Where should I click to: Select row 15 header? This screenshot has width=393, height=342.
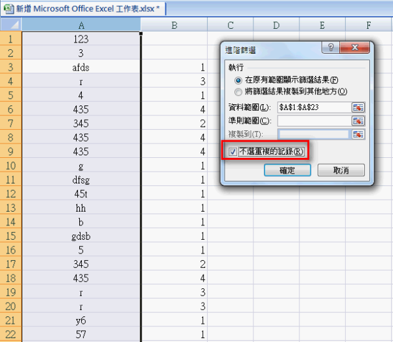[10, 235]
